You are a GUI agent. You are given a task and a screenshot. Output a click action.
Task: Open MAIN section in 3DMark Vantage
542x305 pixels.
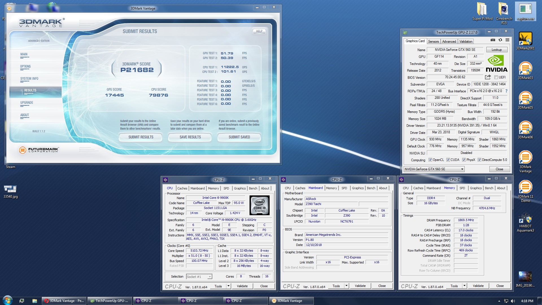click(24, 55)
